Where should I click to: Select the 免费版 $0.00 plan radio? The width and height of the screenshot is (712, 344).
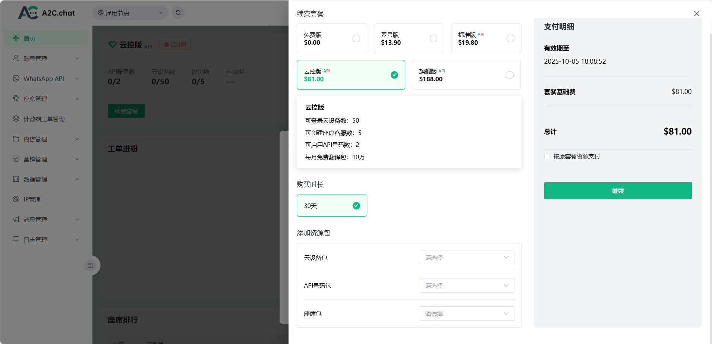[356, 38]
